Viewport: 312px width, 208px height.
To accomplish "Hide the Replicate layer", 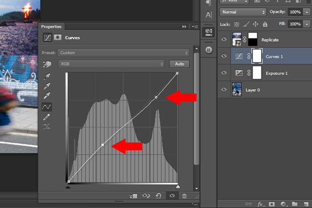I will coord(224,39).
